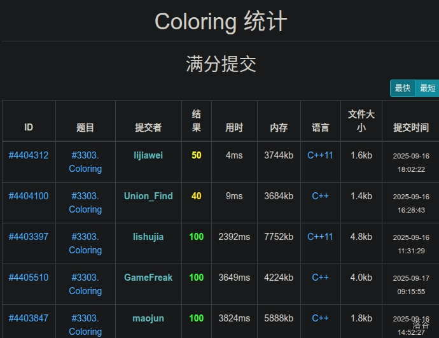
Task: Open submission #4404100
Action: pos(29,196)
